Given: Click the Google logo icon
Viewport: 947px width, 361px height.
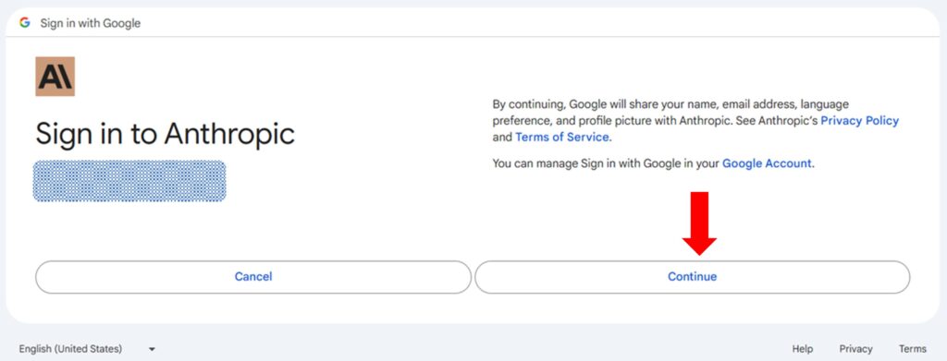Looking at the screenshot, I should pos(25,23).
